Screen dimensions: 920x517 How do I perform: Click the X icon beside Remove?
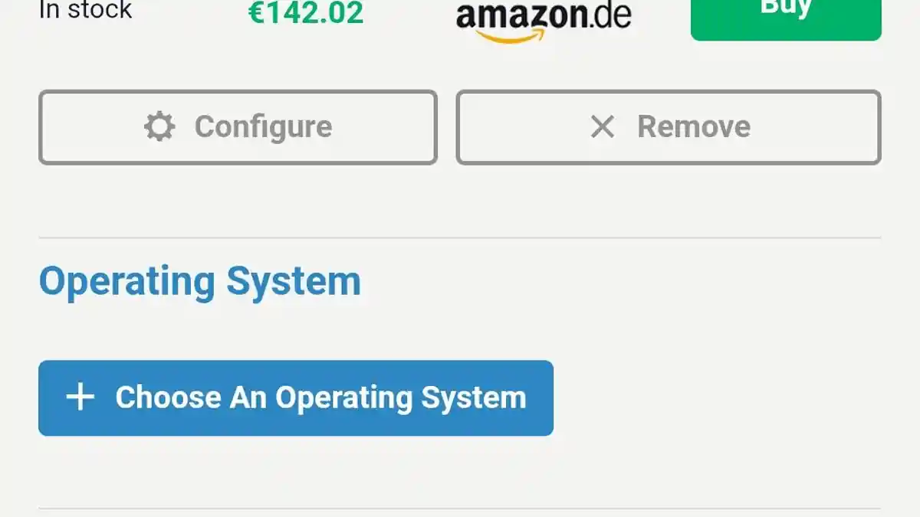coord(603,126)
